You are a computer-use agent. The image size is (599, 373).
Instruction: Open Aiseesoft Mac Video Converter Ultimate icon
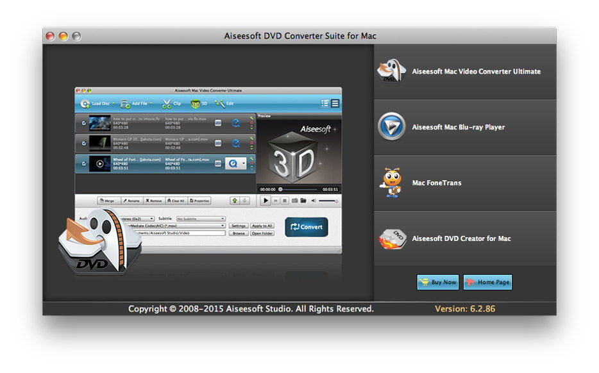click(391, 72)
